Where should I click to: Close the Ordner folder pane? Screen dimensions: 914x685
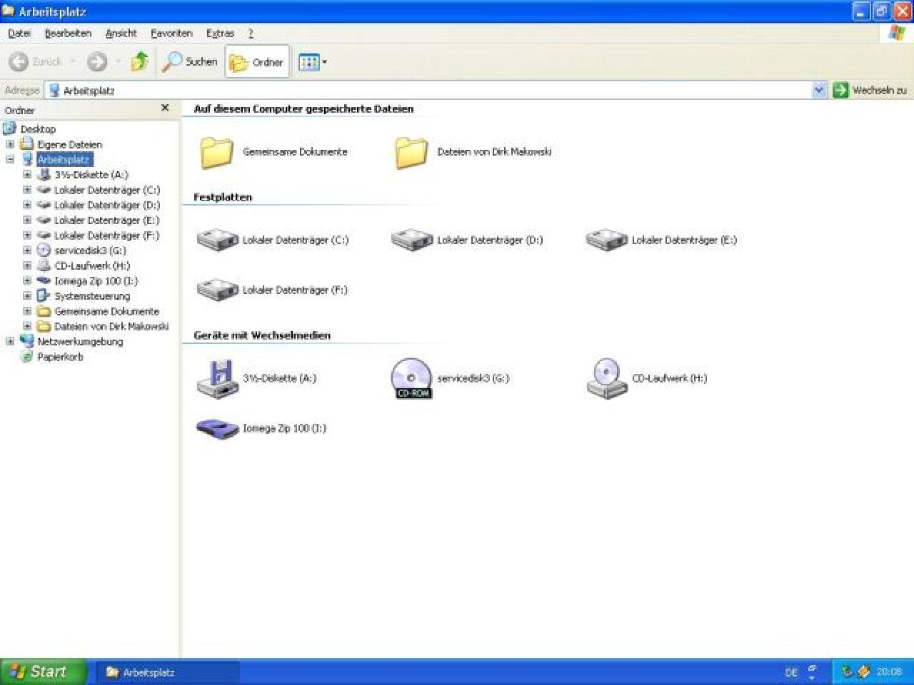click(165, 108)
